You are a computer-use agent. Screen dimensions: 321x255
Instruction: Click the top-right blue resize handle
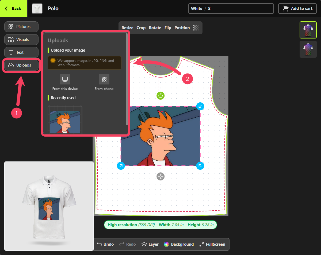[200, 106]
